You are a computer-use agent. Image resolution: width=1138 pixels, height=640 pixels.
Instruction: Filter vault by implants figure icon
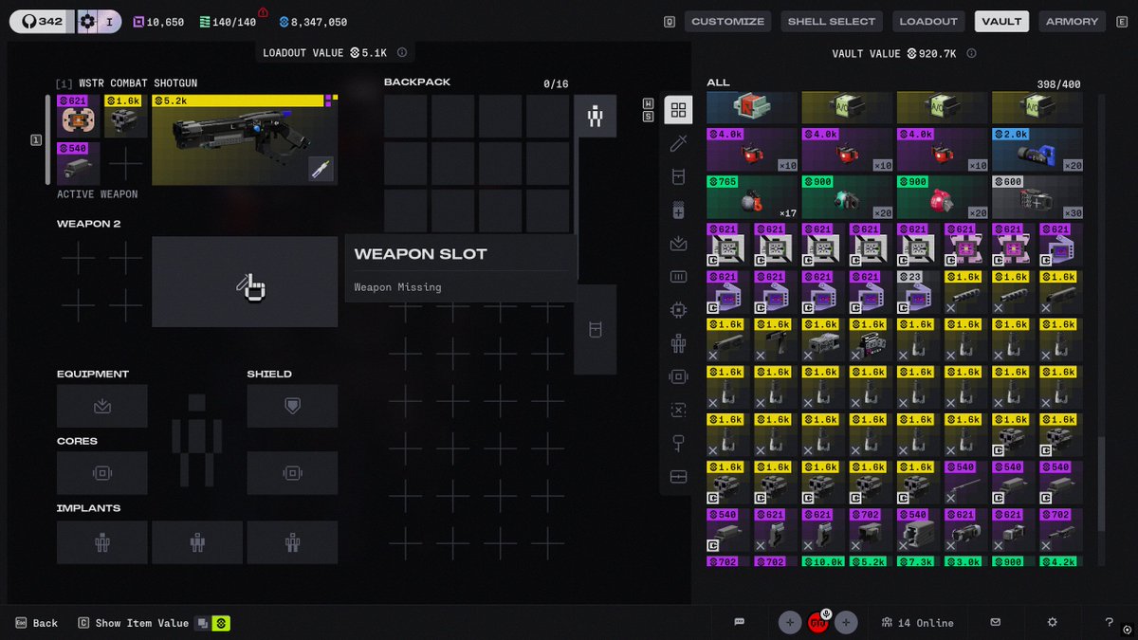(x=678, y=343)
